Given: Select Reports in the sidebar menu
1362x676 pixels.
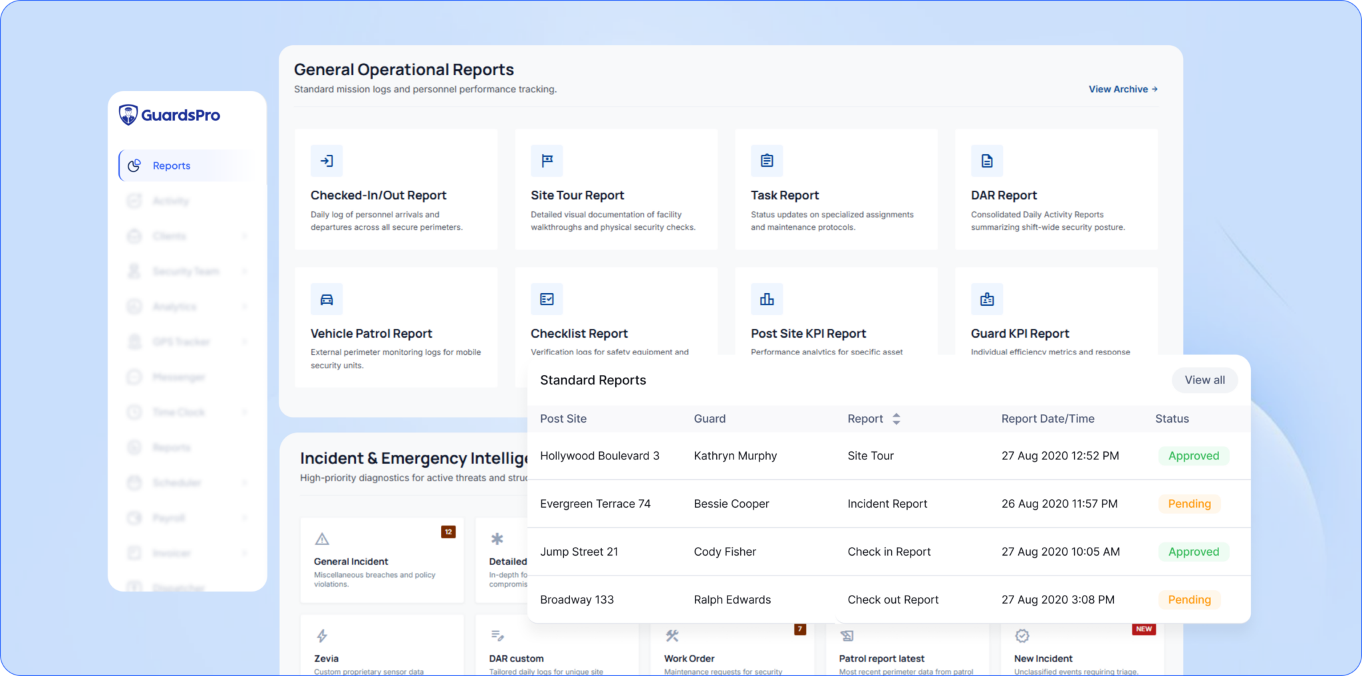Looking at the screenshot, I should pyautogui.click(x=172, y=166).
